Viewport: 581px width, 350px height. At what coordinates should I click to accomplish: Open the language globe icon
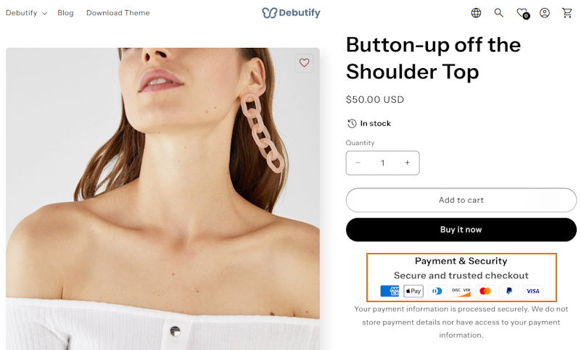click(x=476, y=13)
